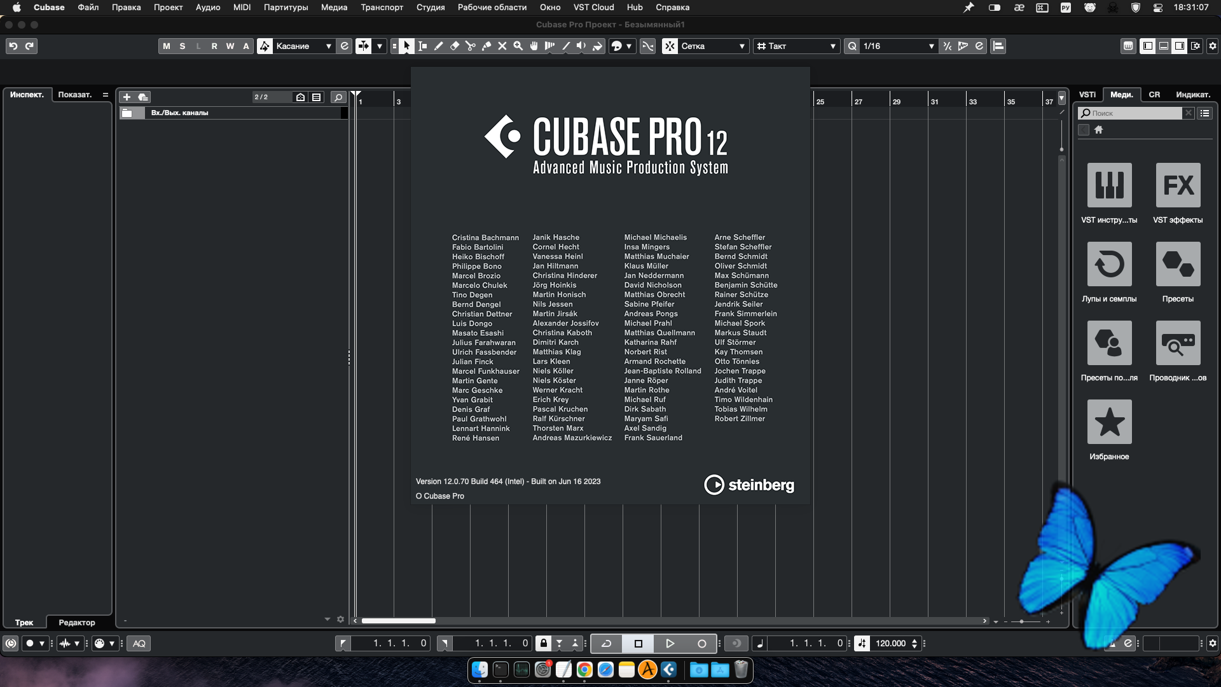This screenshot has width=1221, height=687.
Task: Select the Zoom magnifier tool
Action: tap(518, 46)
